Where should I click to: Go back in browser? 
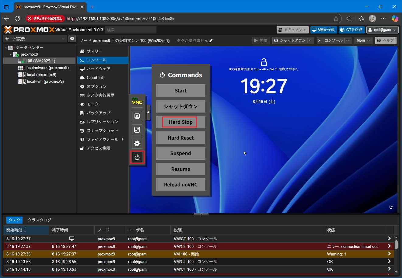tap(6, 19)
